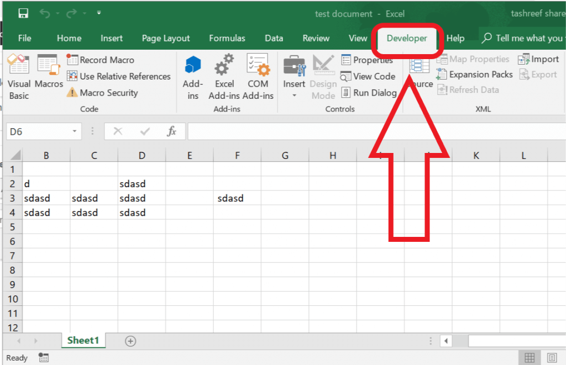Open Visual Basic editor
Image resolution: width=566 pixels, height=365 pixels.
19,77
